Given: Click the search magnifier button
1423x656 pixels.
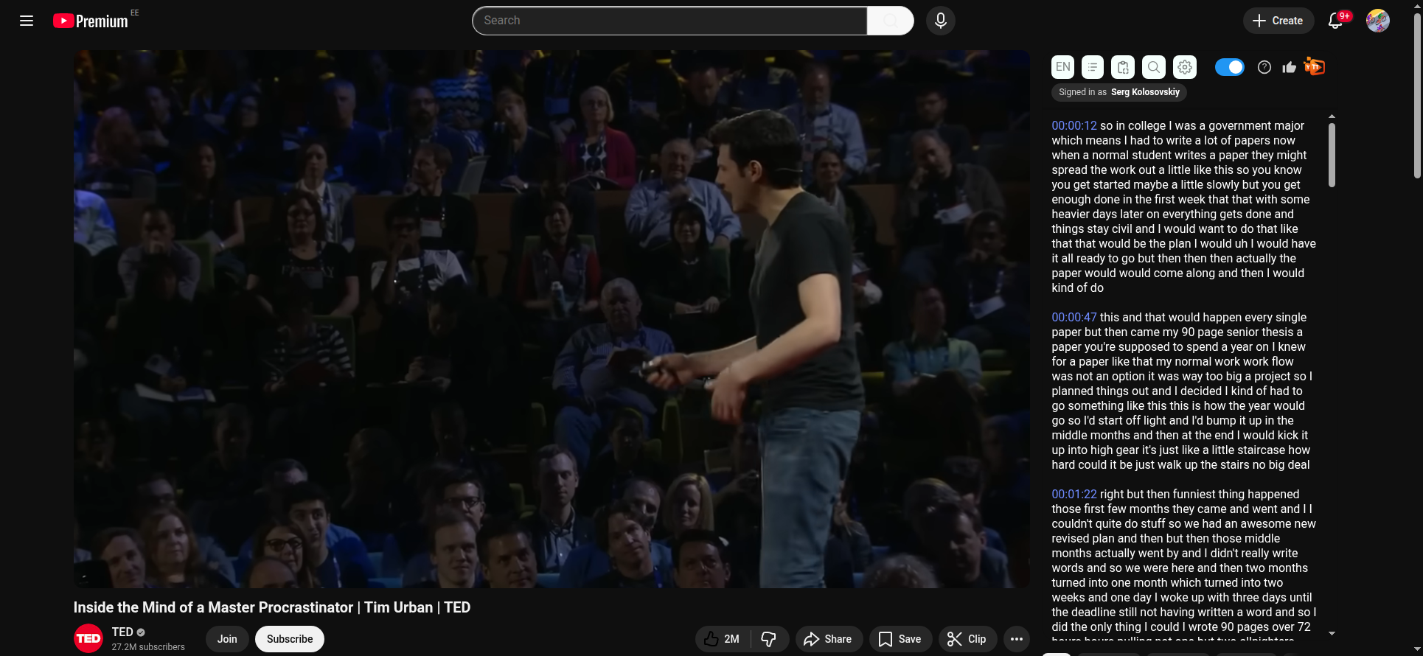Looking at the screenshot, I should click(x=891, y=21).
